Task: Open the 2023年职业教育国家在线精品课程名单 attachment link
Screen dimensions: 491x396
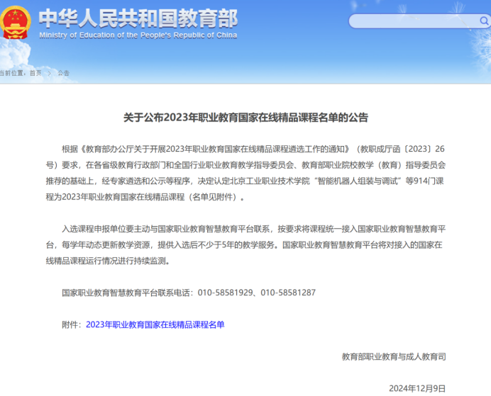Action: 155,324
